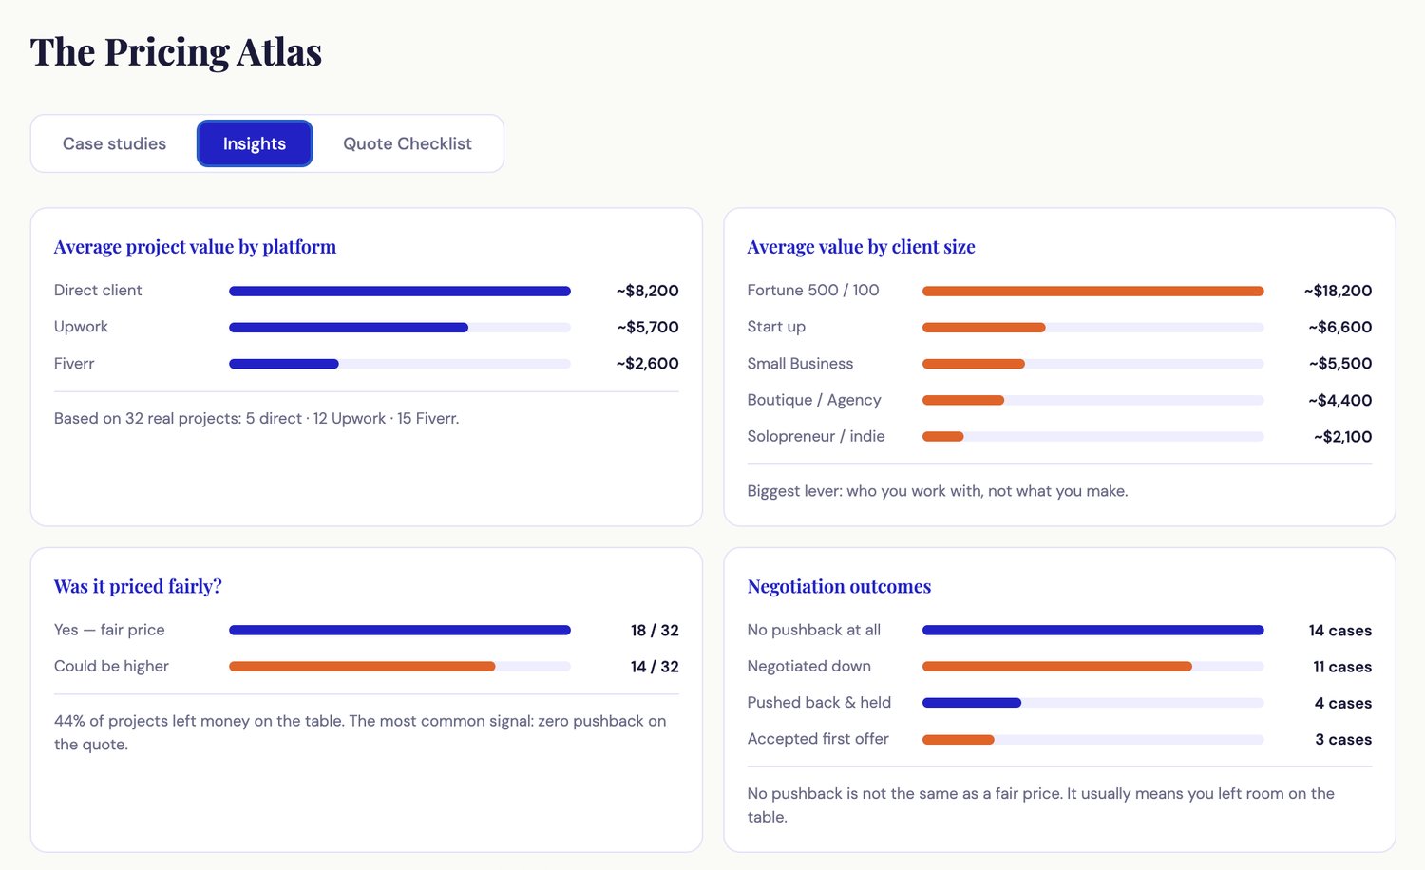
Task: Click the Fortune 500 / 100 bar
Action: pyautogui.click(x=1093, y=291)
